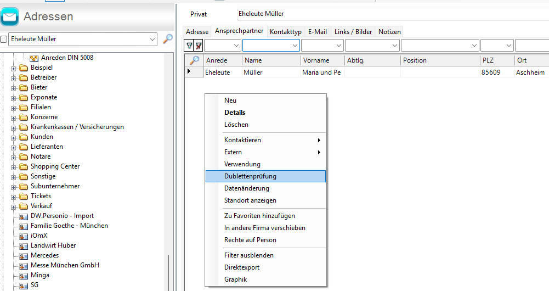This screenshot has height=291, width=549.
Task: Click the Anreden DIN 5008 tree icon
Action: click(x=33, y=58)
